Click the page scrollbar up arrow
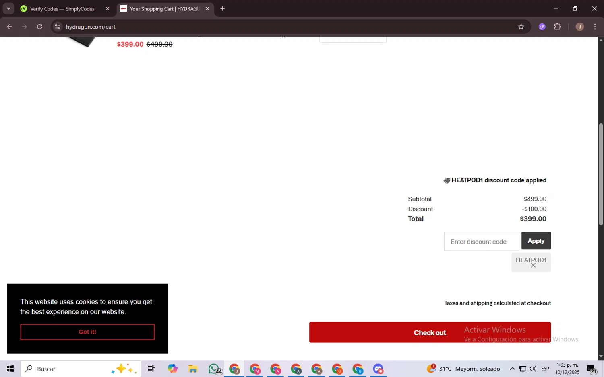Viewport: 604px width, 377px height. 601,40
